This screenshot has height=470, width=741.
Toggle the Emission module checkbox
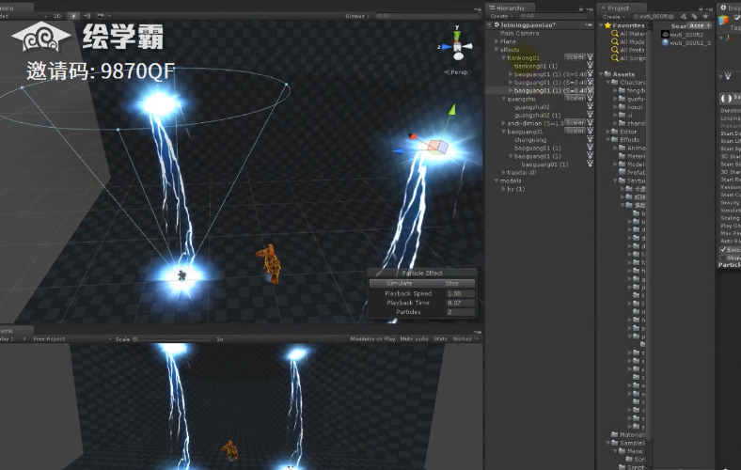(723, 249)
